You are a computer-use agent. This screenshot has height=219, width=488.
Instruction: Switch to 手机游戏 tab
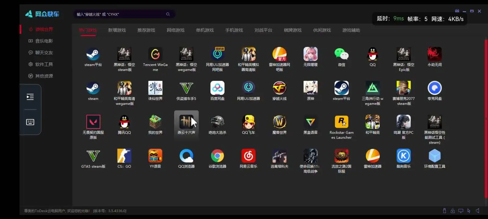234,30
